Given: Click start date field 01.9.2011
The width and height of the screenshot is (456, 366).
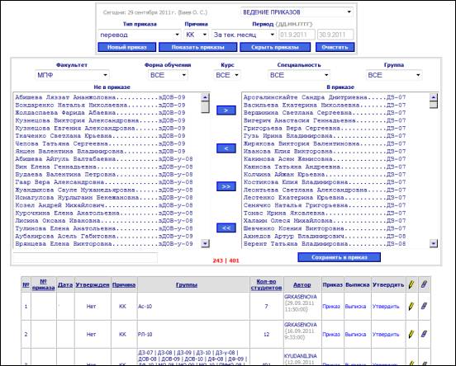Looking at the screenshot, I should point(297,35).
